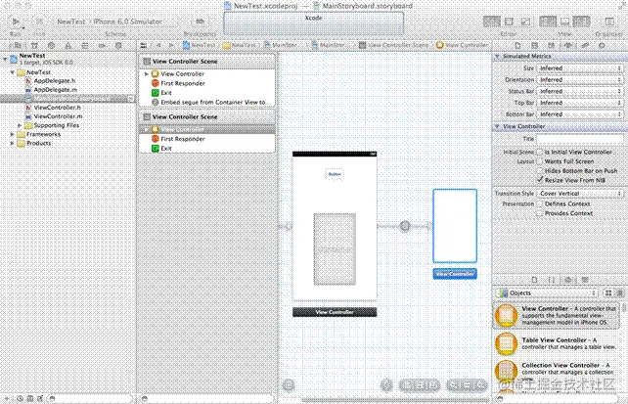Show the Debug area via View button

(x=564, y=22)
